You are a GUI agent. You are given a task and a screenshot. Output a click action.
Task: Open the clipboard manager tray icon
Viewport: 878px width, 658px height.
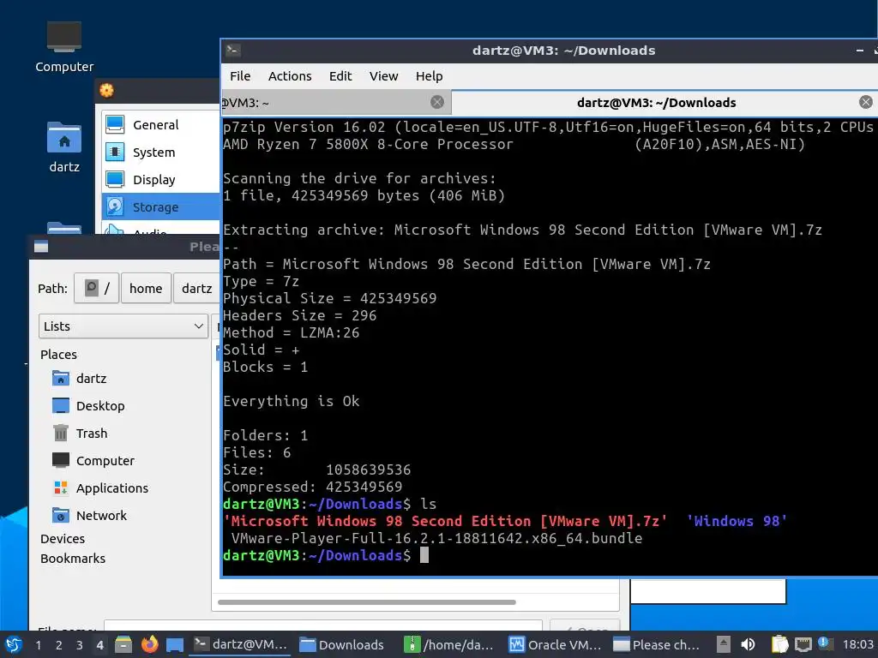[779, 644]
